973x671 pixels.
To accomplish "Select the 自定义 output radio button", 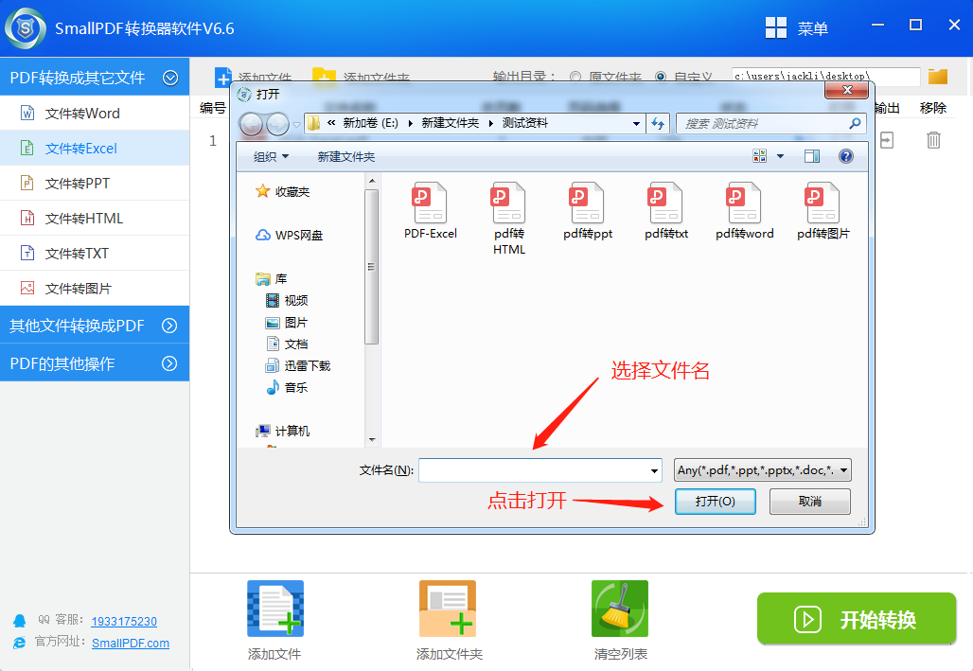I will tap(661, 77).
